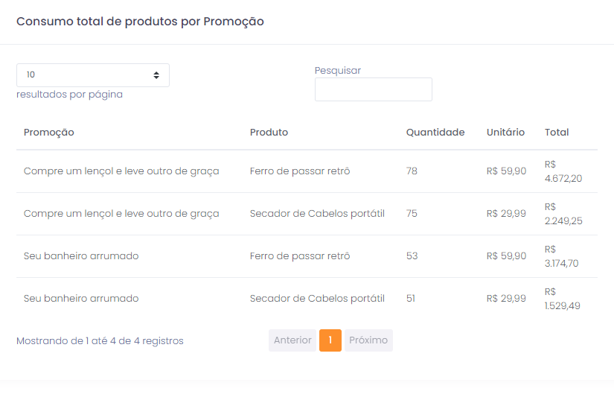This screenshot has height=403, width=614.
Task: Sort by Quantidade column header
Action: coord(435,132)
